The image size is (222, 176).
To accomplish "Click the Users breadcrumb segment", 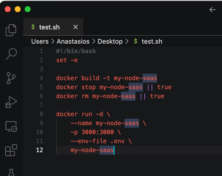I will (40, 41).
